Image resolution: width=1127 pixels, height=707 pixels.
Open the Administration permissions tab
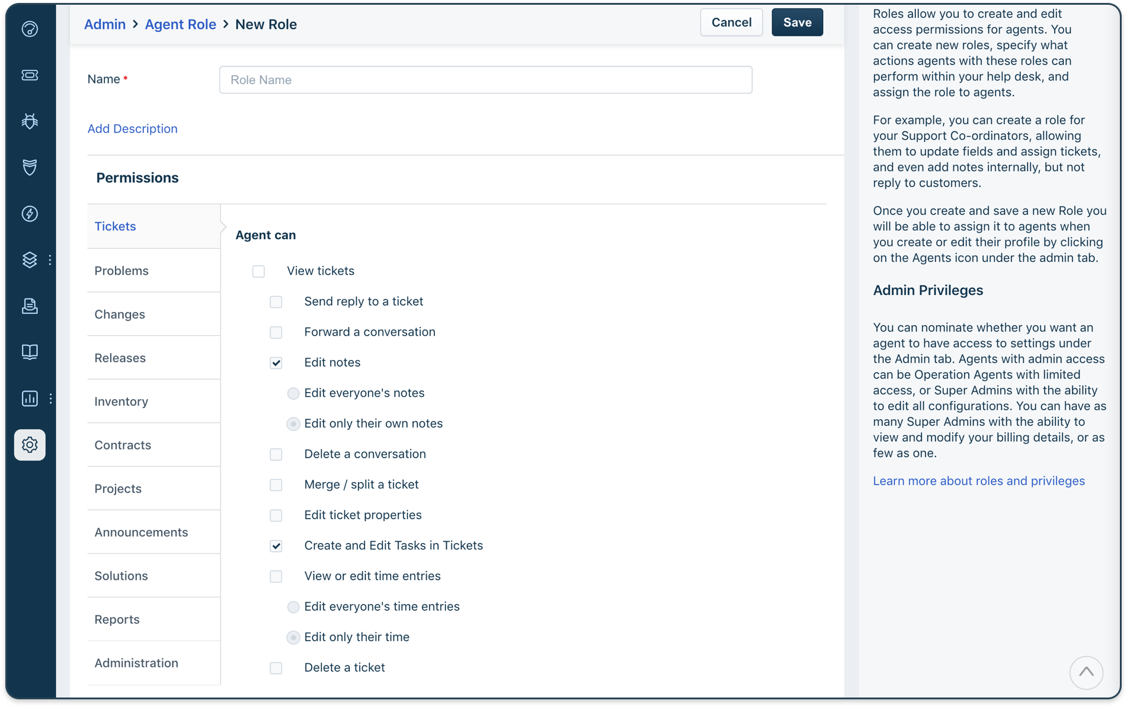(x=136, y=663)
